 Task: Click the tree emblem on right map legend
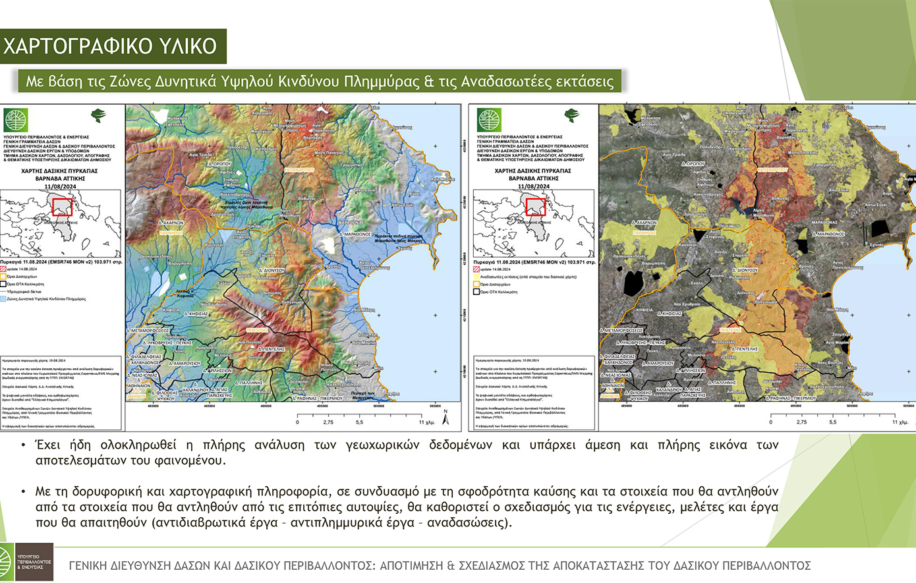(x=572, y=115)
